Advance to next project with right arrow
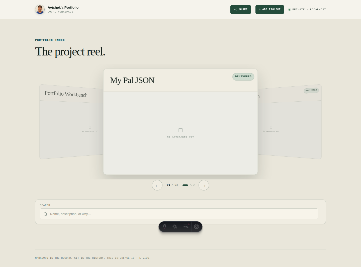The height and width of the screenshot is (267, 361). click(x=204, y=185)
